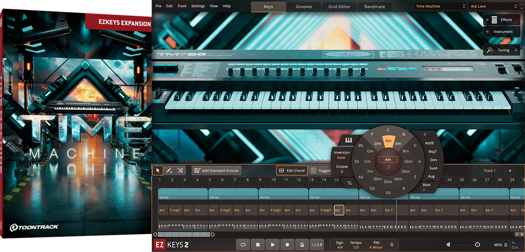Viewport: 525px width, 252px height.
Task: Expand the Tuning panel
Action: click(x=502, y=50)
